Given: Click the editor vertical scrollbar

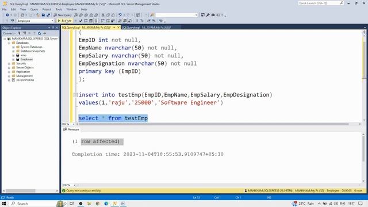Looking at the screenshot, I should coord(364,59).
